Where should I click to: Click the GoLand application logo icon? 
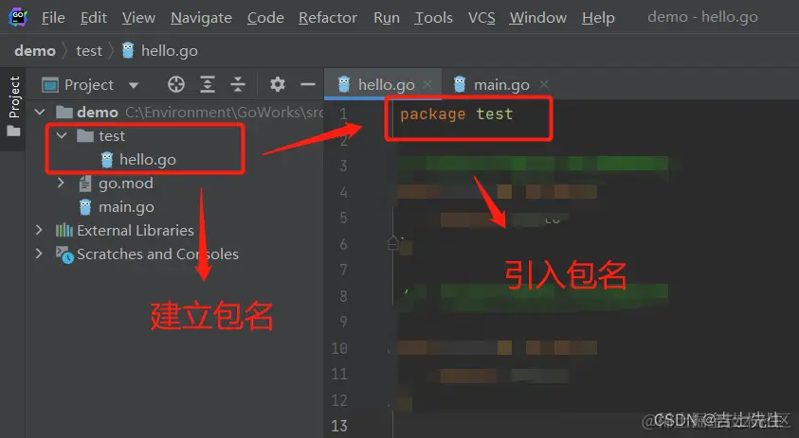click(18, 17)
